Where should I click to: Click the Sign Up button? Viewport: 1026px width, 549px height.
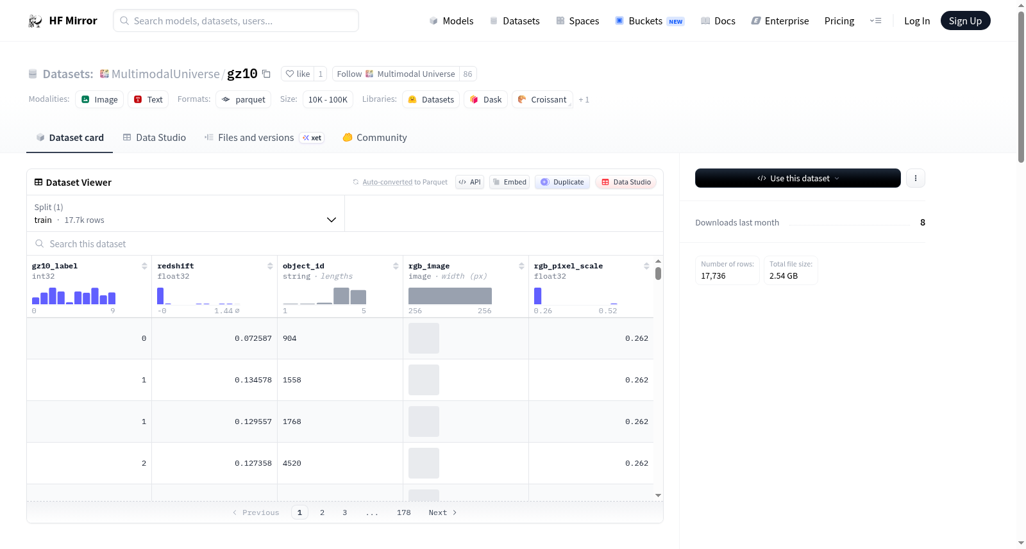point(965,20)
